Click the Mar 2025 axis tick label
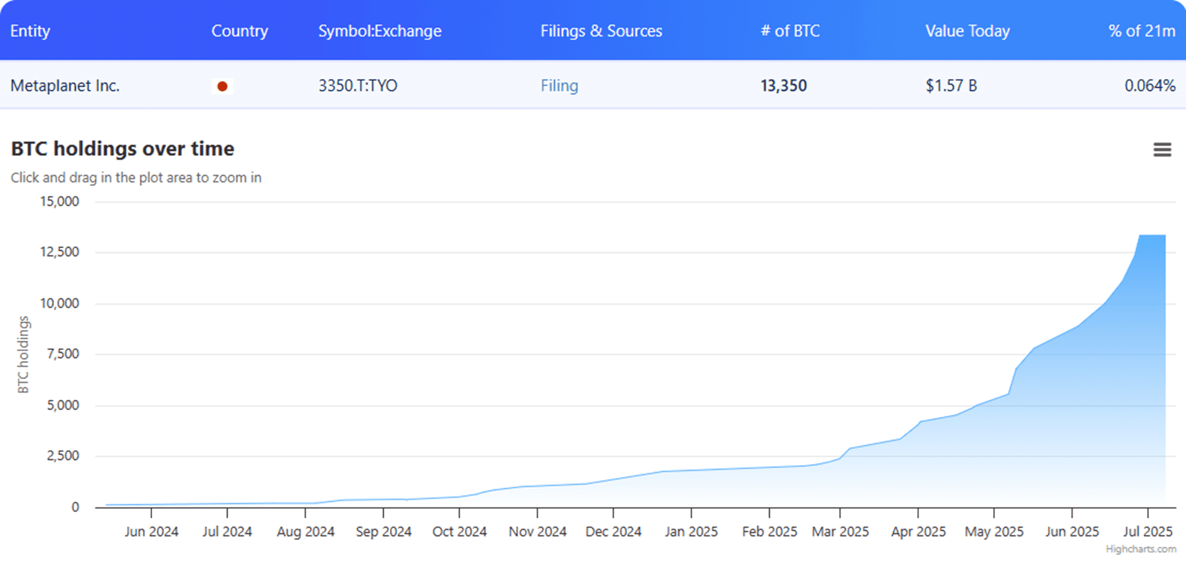 (x=840, y=532)
